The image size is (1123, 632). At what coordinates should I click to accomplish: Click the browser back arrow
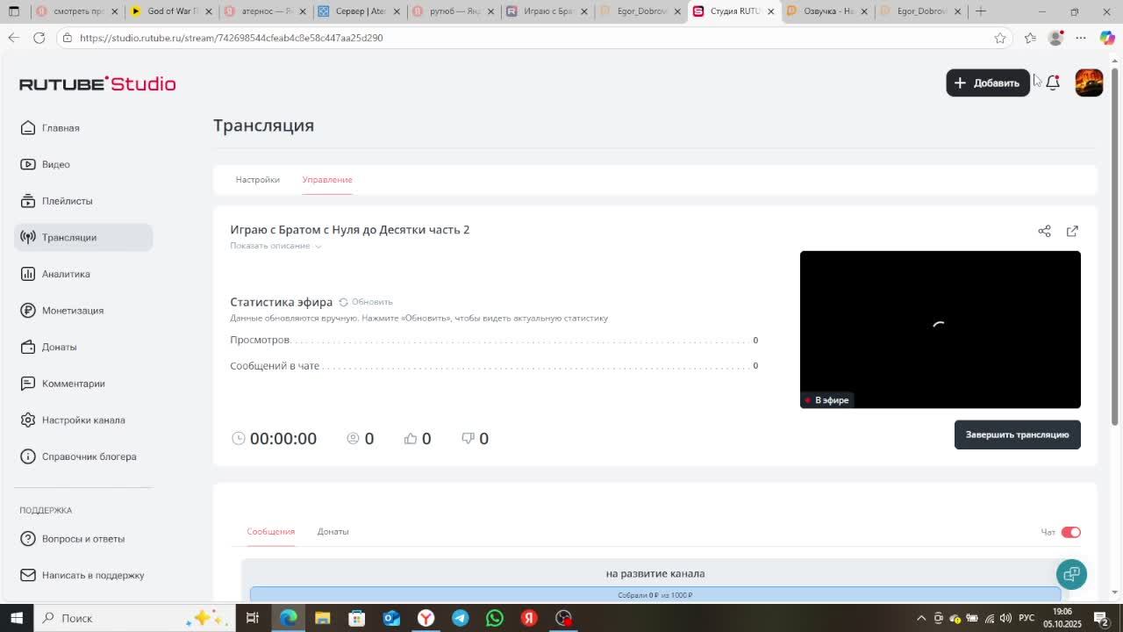[13, 38]
